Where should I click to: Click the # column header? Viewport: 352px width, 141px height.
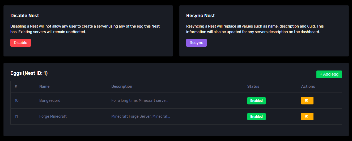[x=16, y=86]
